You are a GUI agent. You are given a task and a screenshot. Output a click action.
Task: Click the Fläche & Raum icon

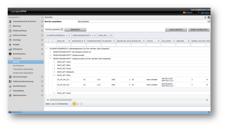(x=10, y=36)
